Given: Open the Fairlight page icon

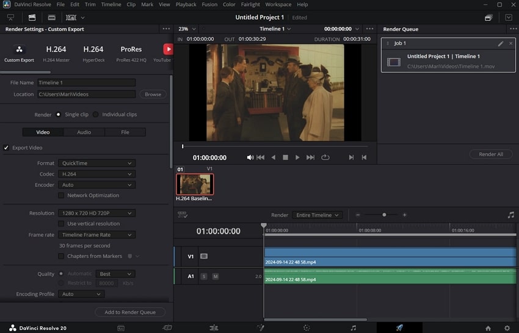Looking at the screenshot, I should click(x=353, y=328).
